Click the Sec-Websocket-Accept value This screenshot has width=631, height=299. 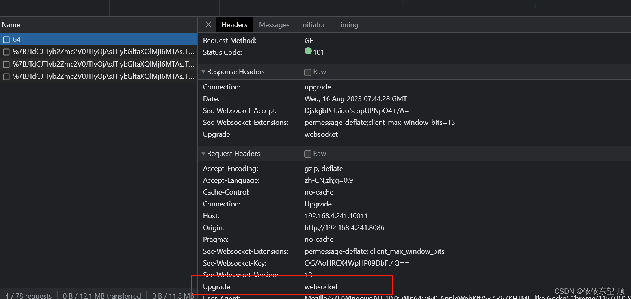357,111
